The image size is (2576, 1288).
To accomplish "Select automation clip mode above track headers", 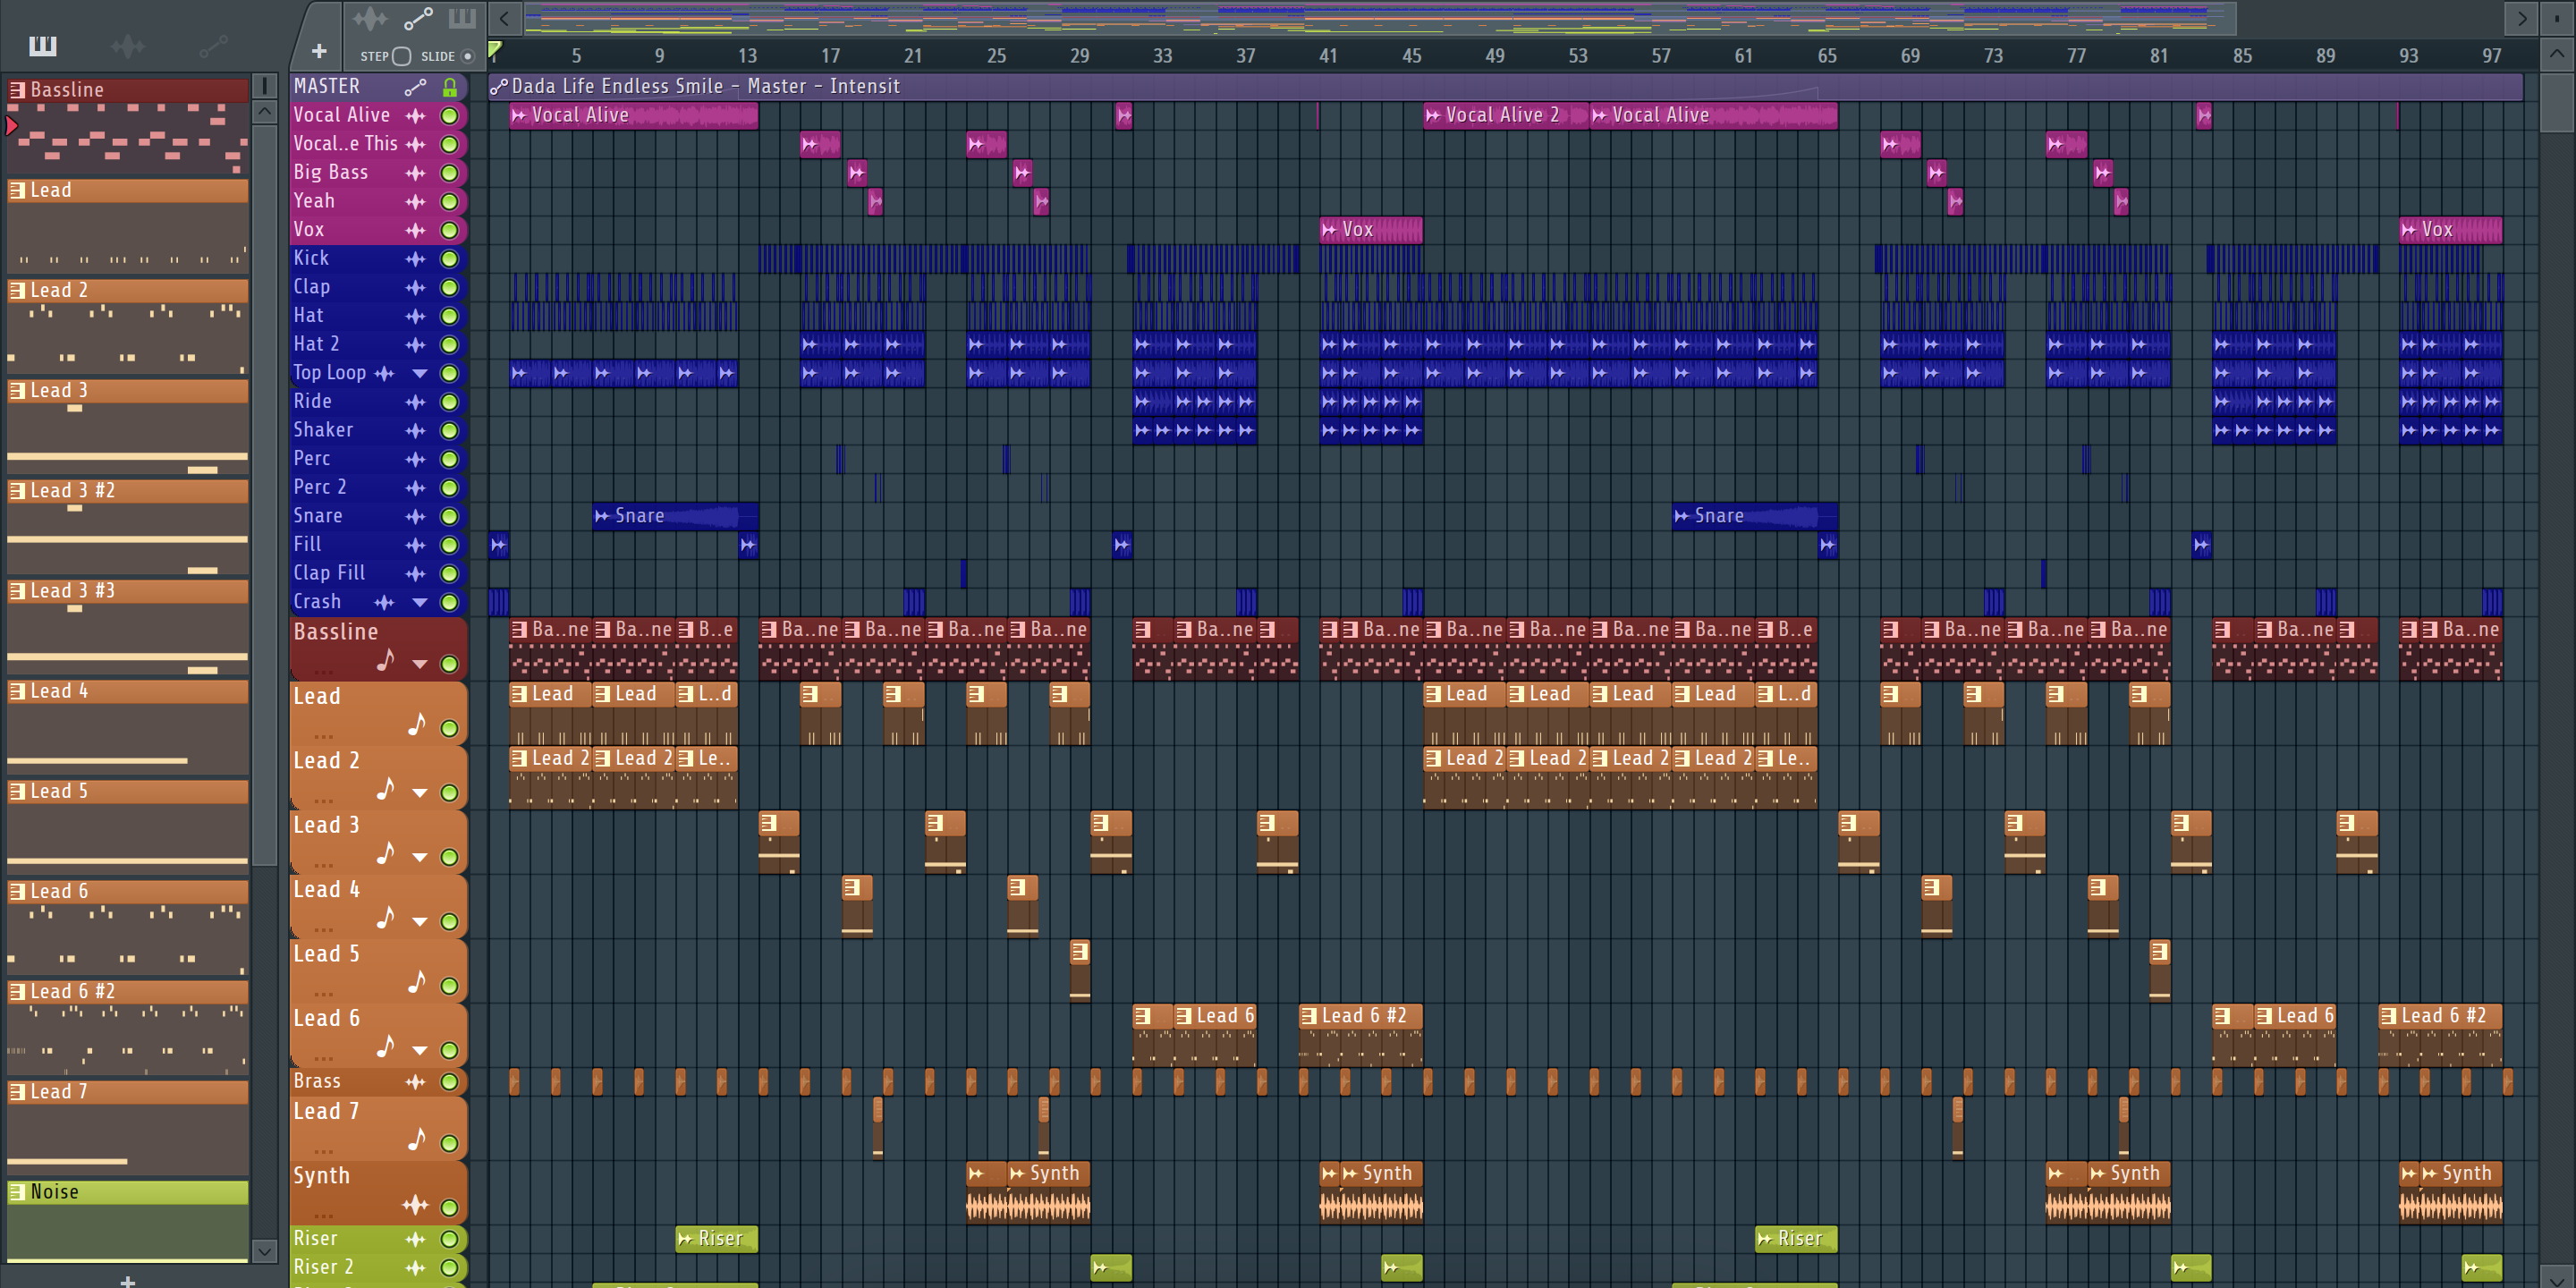I will (x=418, y=18).
